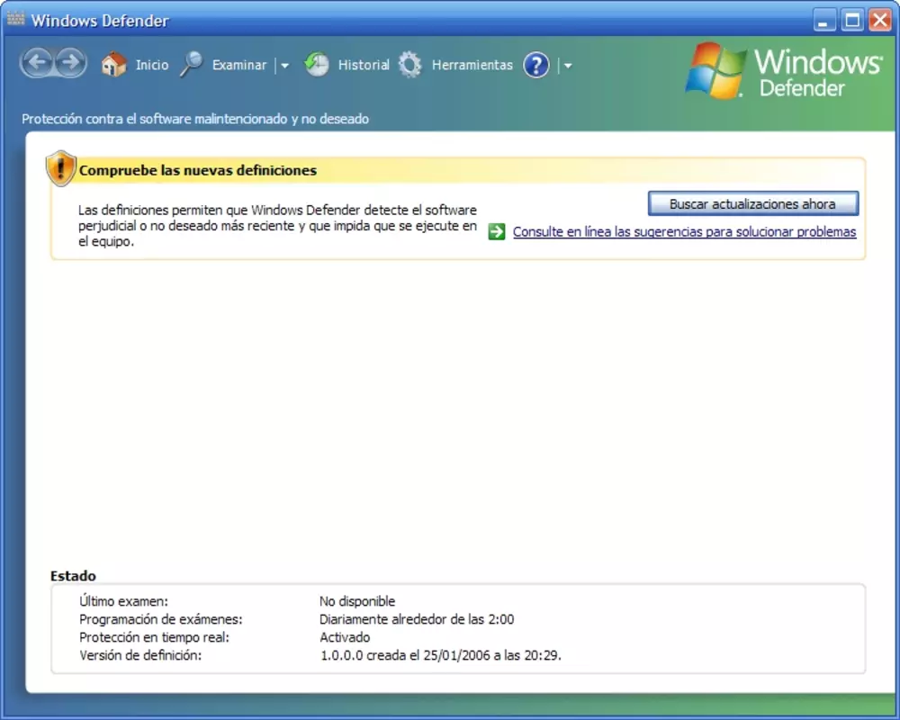The height and width of the screenshot is (720, 900).
Task: Click the warning shield icon
Action: tap(61, 169)
